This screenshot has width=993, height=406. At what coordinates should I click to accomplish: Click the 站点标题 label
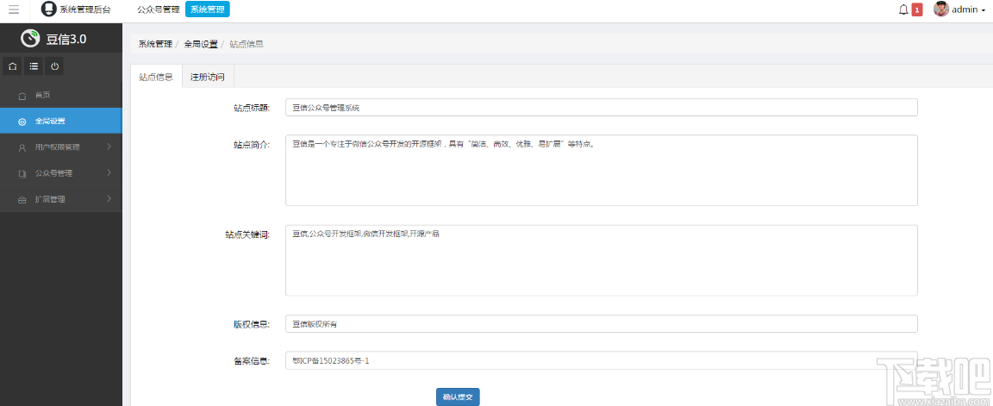coord(252,108)
